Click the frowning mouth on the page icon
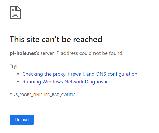This screenshot has height=133, width=159. pos(15,16)
